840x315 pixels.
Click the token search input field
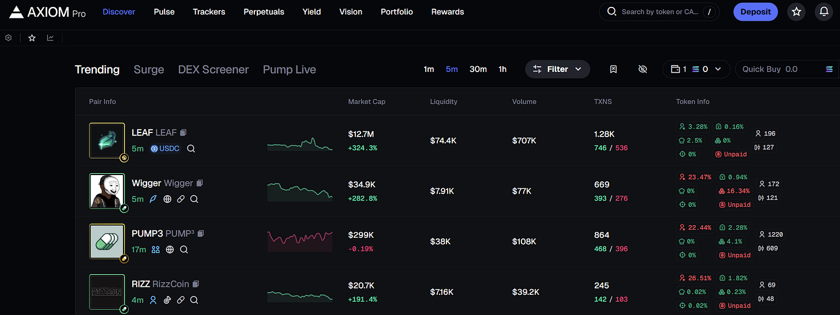[x=659, y=12]
